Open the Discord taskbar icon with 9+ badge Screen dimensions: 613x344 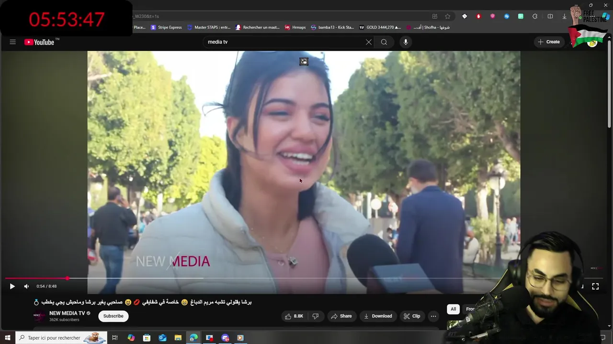(225, 338)
